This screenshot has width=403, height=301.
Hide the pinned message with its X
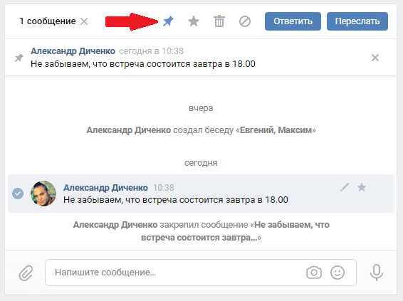pos(375,58)
